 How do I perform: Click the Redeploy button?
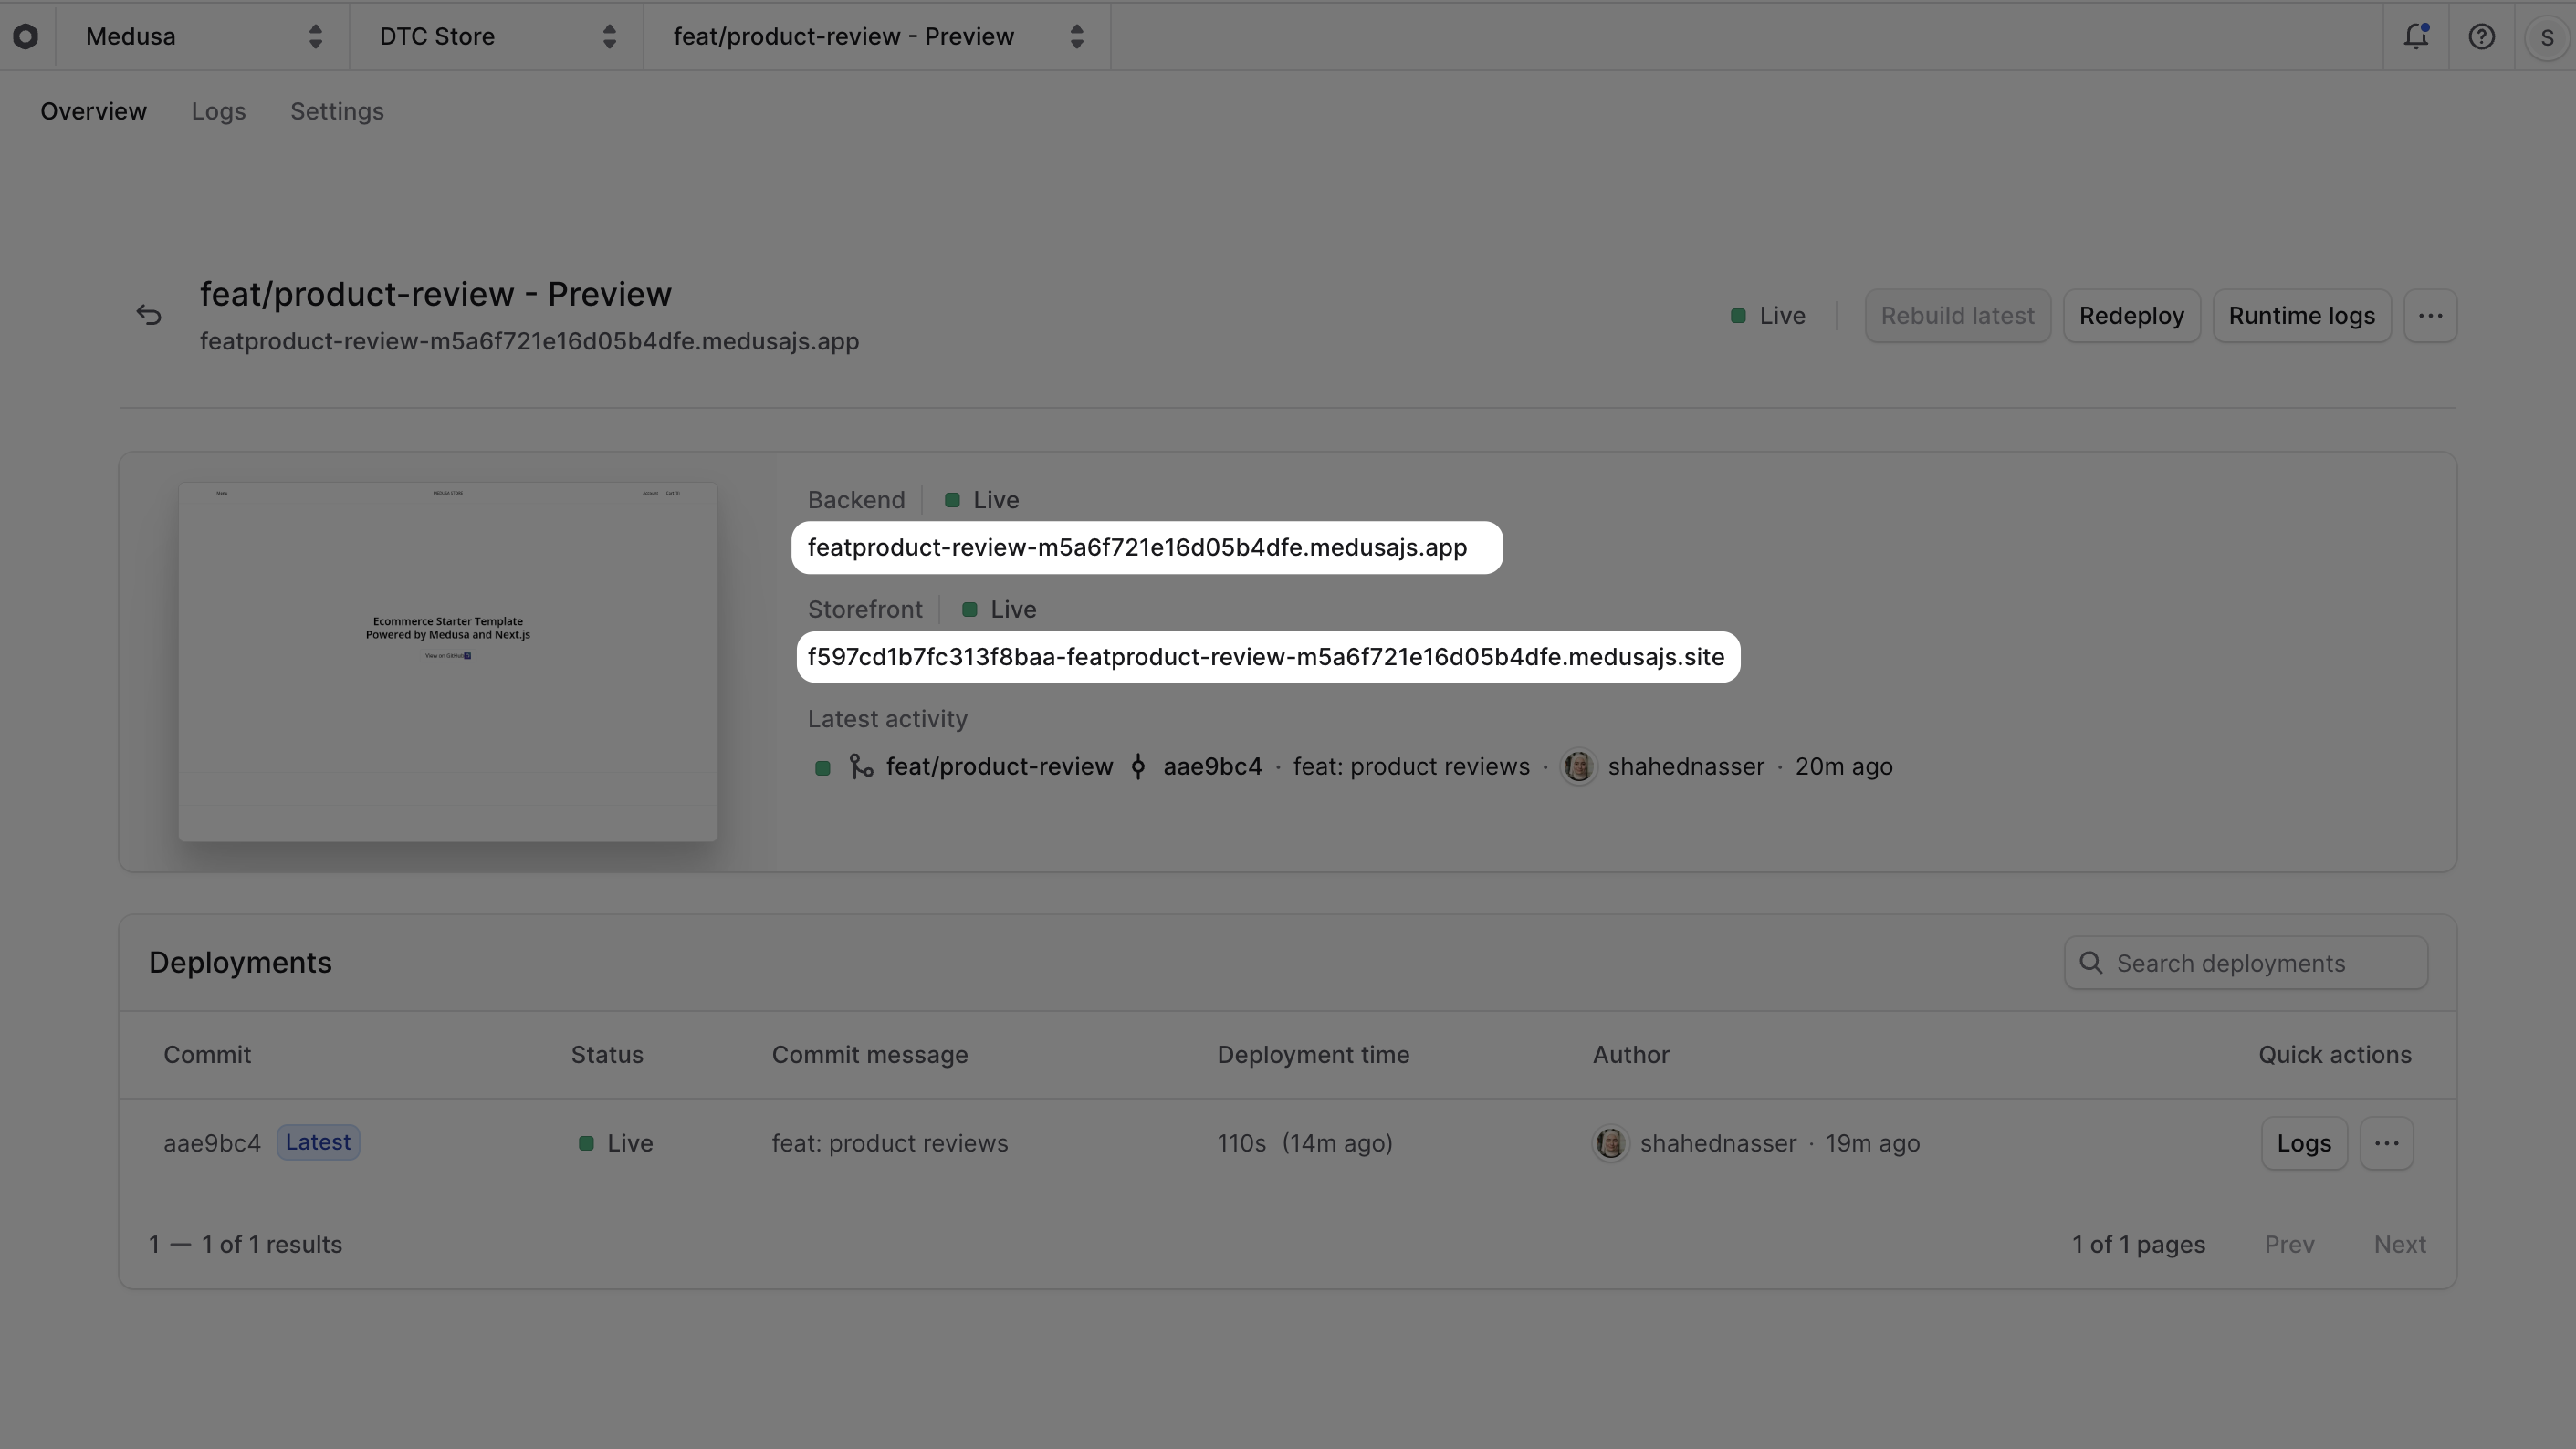coord(2130,315)
